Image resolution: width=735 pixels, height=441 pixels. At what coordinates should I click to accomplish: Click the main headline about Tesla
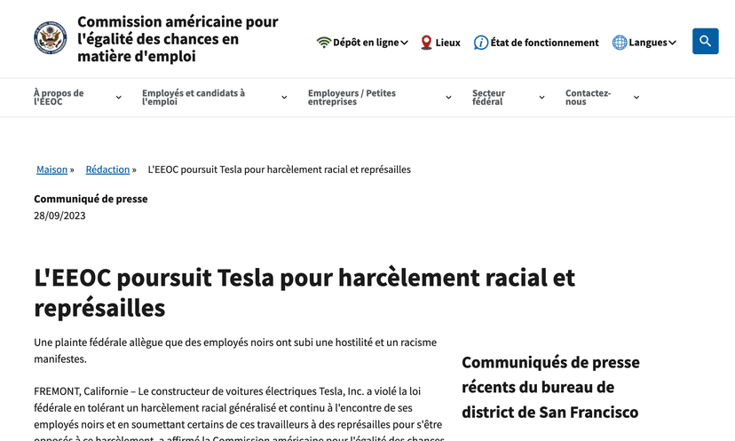coord(304,293)
